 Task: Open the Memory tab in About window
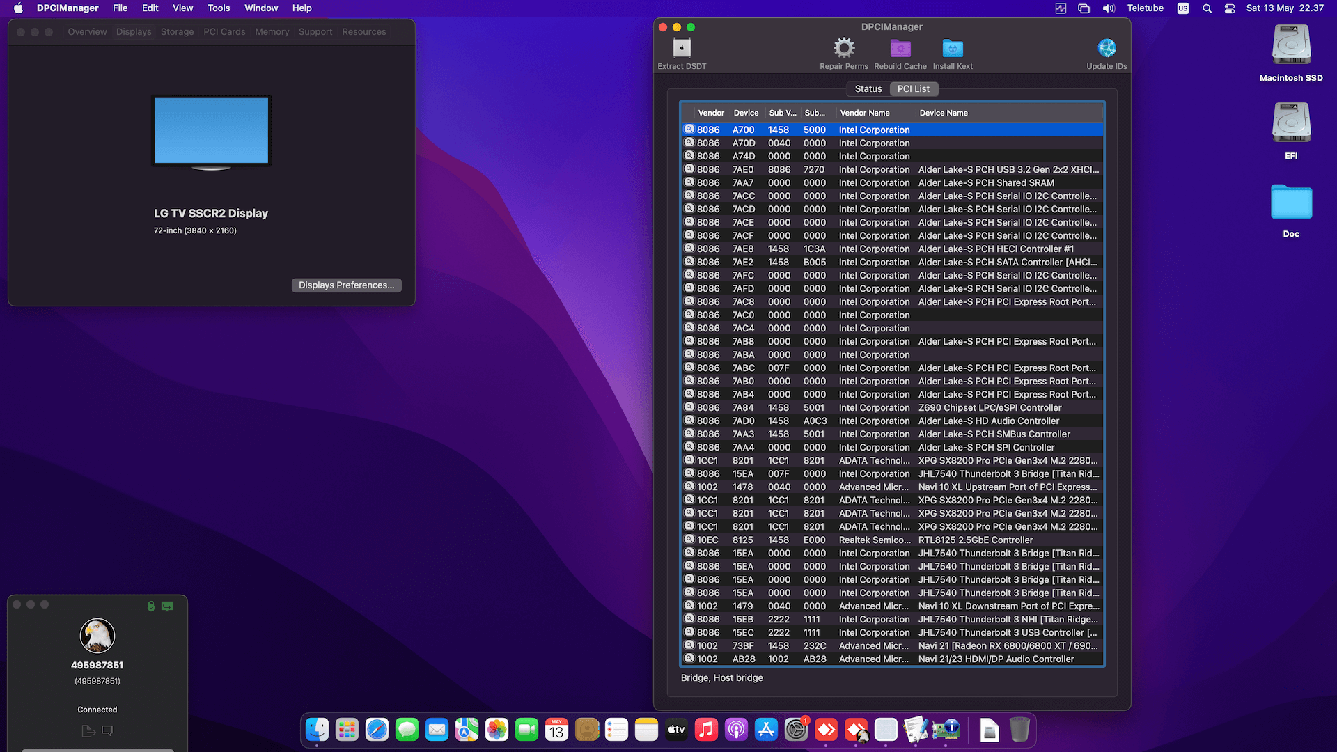click(x=272, y=32)
